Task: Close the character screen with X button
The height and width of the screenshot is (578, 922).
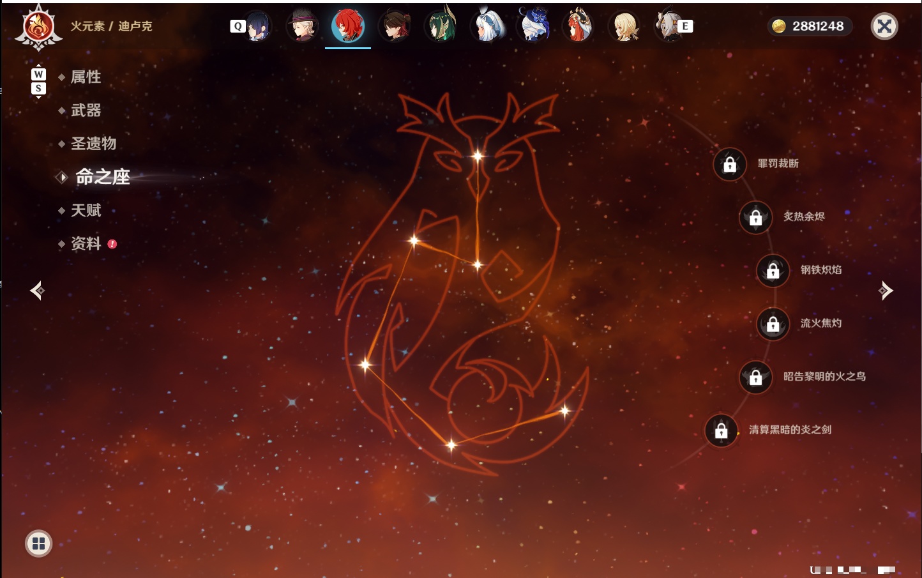Action: pyautogui.click(x=884, y=26)
